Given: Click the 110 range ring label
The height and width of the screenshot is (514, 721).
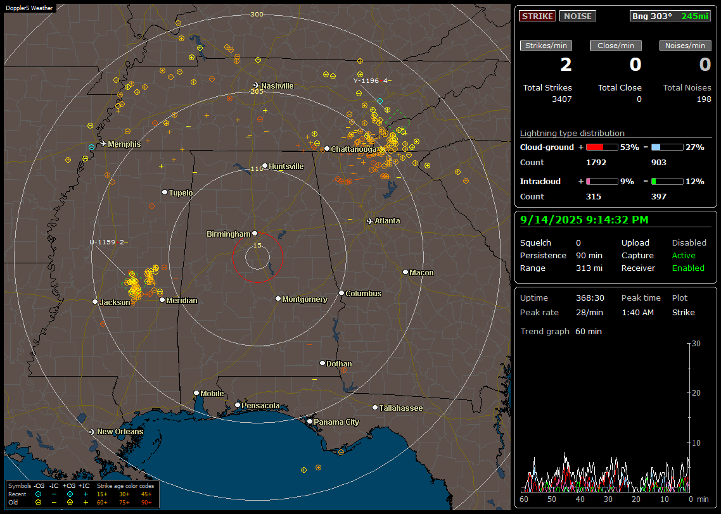Looking at the screenshot, I should (x=257, y=169).
